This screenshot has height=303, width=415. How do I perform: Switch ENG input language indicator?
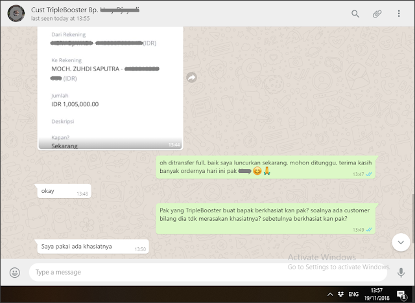[353, 295]
